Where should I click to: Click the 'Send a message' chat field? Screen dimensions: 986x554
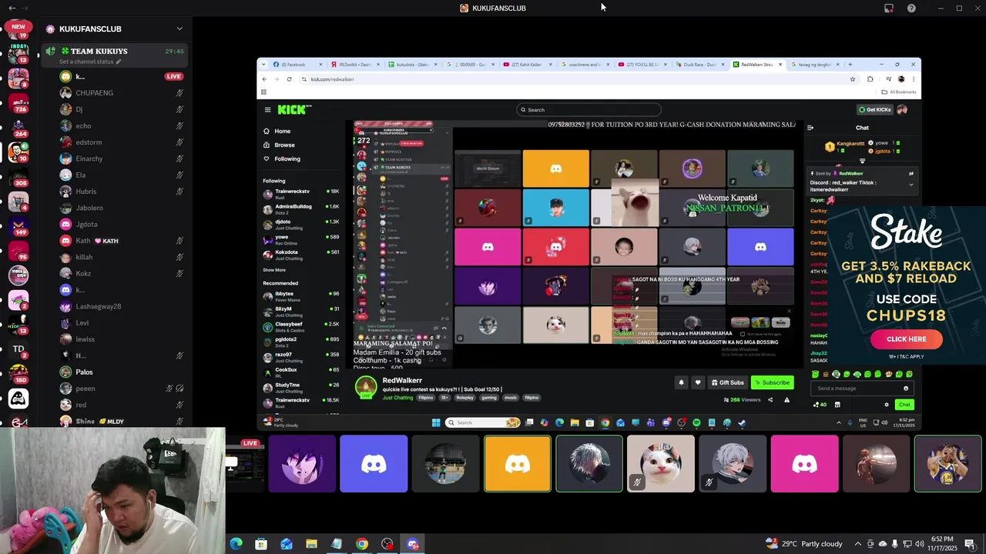[860, 389]
